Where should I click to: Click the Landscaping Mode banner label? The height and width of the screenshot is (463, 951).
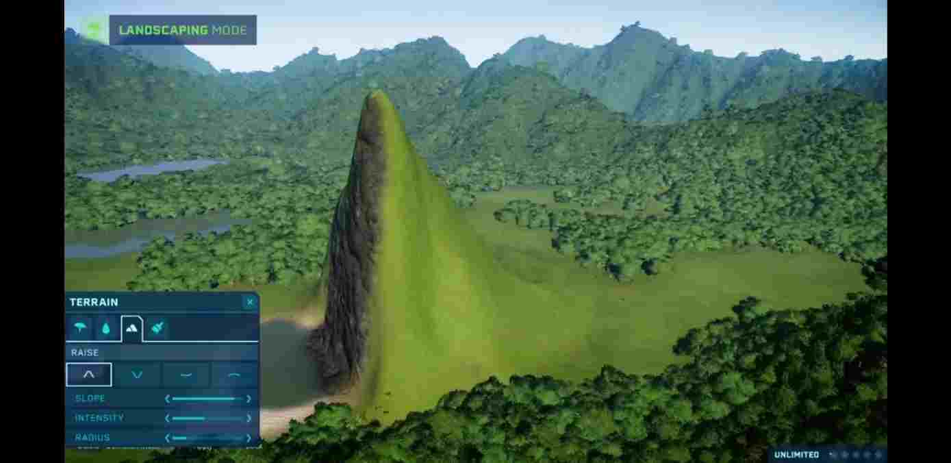[x=183, y=30]
